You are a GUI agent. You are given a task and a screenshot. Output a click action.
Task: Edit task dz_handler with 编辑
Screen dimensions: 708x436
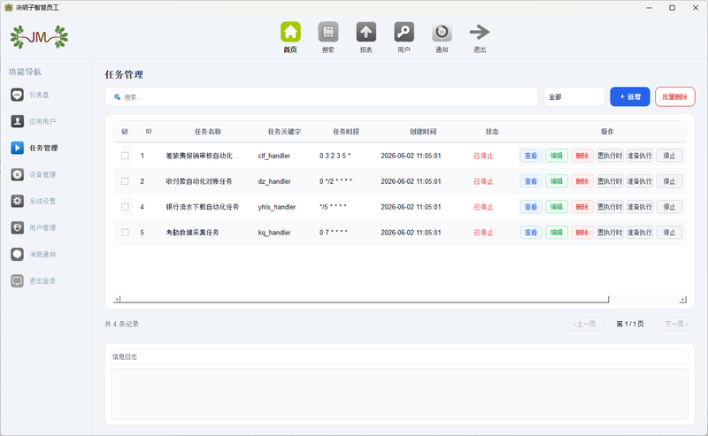point(557,181)
